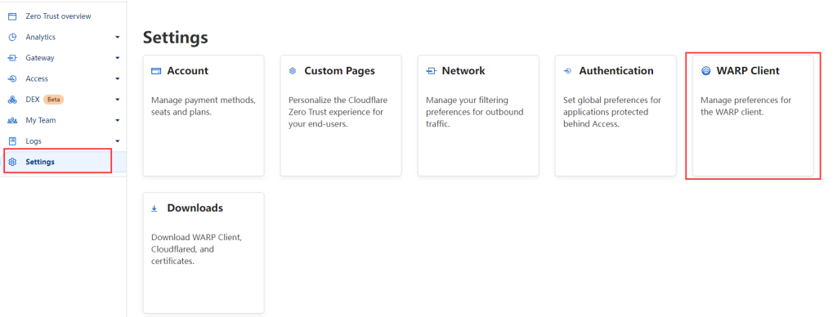Click the Account card credit-card icon
This screenshot has width=837, height=317.
pos(156,71)
